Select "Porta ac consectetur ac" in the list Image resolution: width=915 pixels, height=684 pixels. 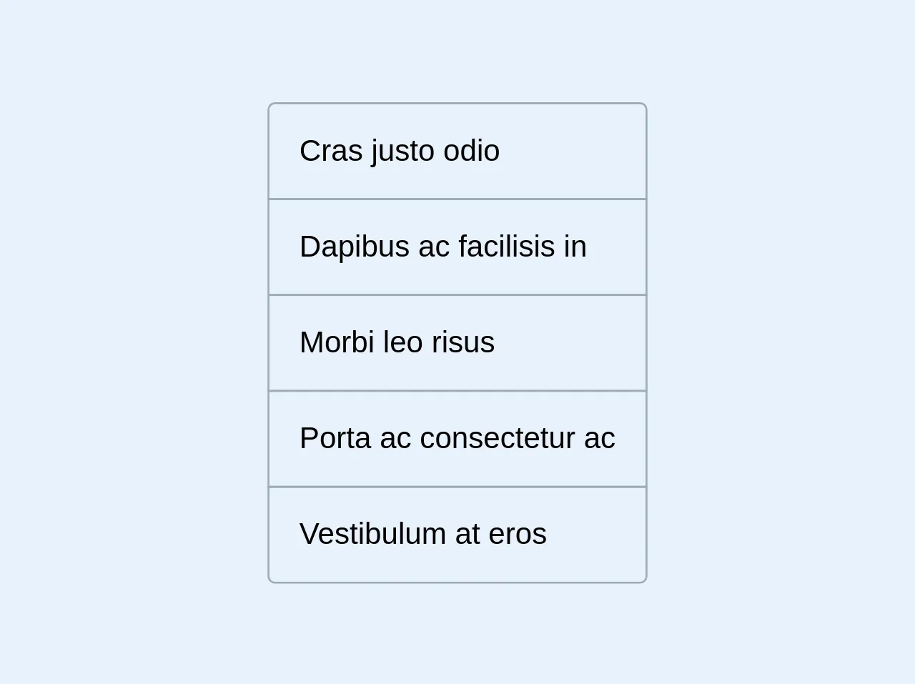457,439
